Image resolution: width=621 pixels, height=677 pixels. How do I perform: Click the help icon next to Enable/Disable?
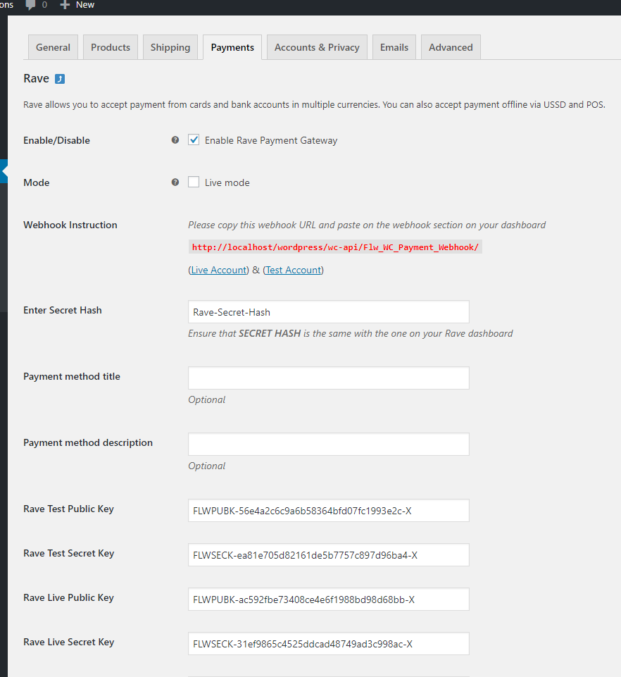(x=175, y=140)
